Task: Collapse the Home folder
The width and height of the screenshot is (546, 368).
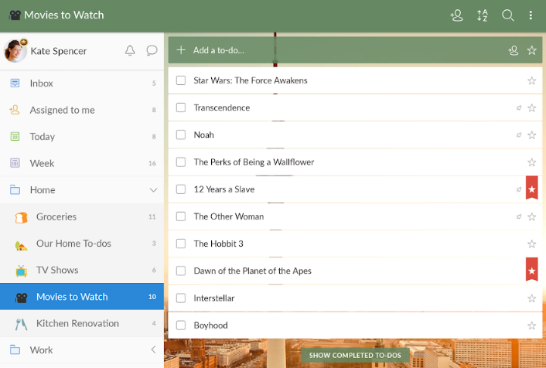Action: point(152,190)
